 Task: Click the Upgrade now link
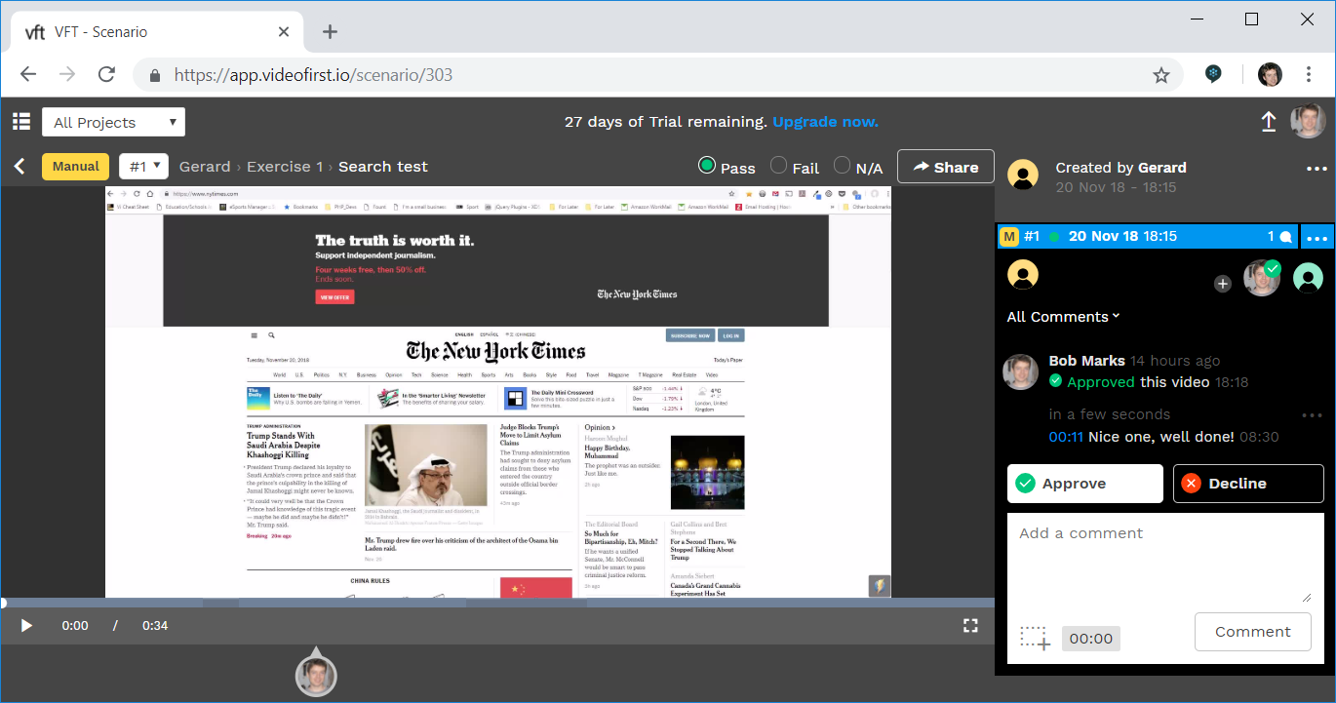[825, 122]
